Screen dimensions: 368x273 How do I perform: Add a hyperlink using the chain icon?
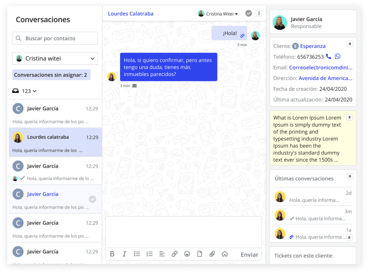coord(174,254)
